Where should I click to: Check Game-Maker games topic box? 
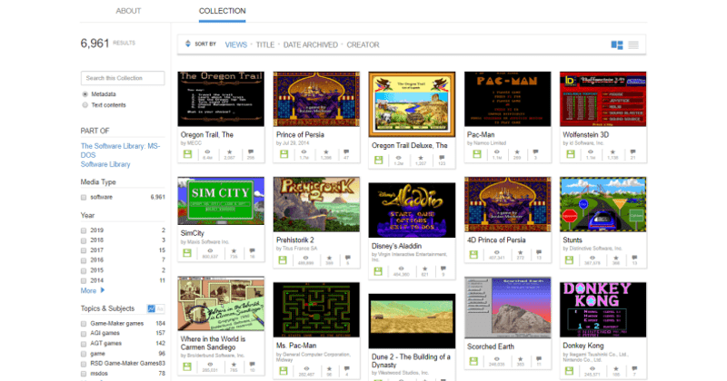click(84, 324)
